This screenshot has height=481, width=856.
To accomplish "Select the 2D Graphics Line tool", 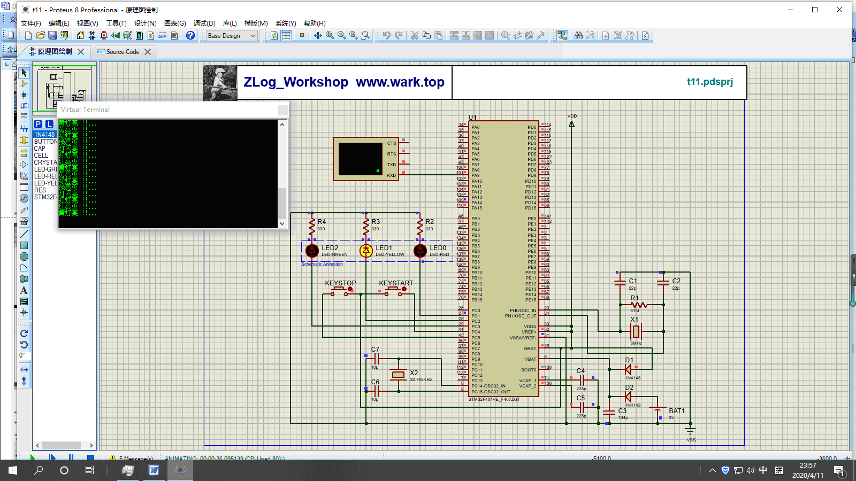I will pos(24,234).
